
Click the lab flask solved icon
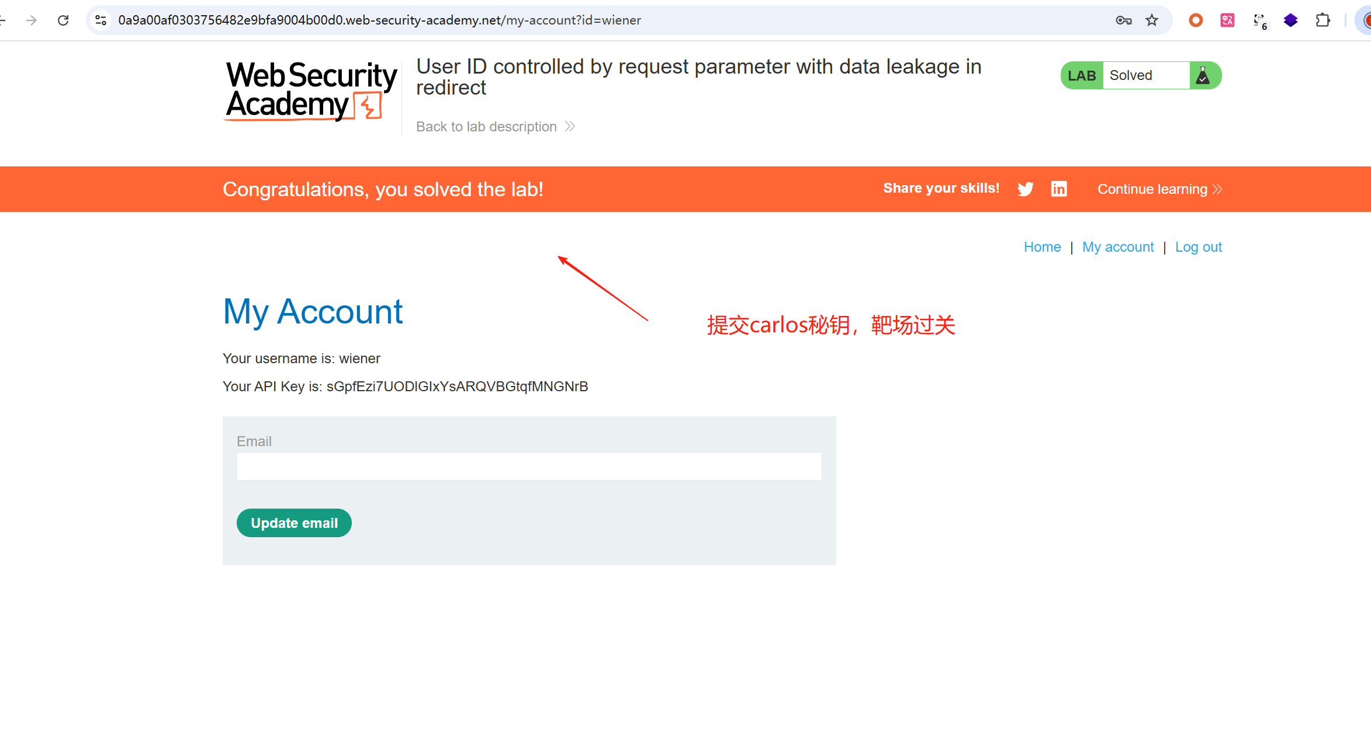click(1203, 75)
